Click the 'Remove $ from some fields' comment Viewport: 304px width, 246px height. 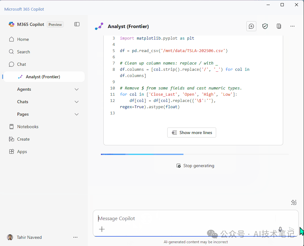181,88
